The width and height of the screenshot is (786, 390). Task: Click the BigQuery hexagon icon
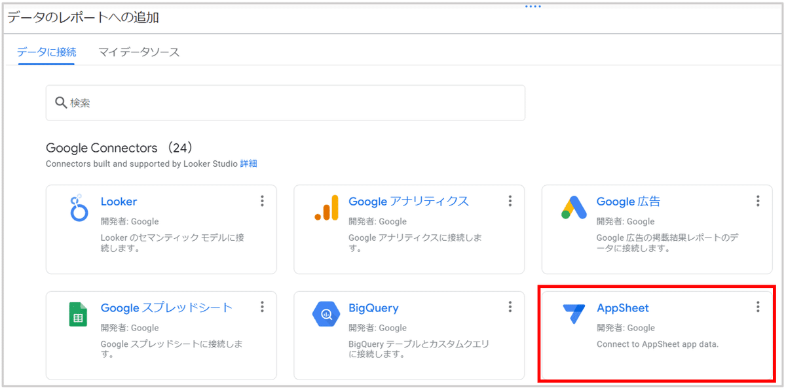click(x=326, y=314)
